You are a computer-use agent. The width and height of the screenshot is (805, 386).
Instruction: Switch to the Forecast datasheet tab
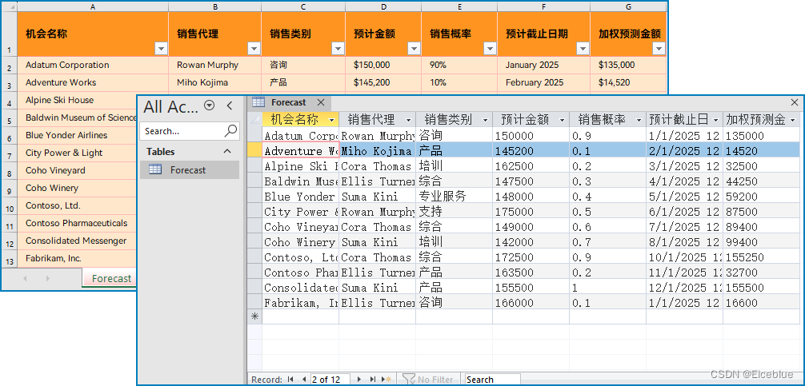pos(288,102)
